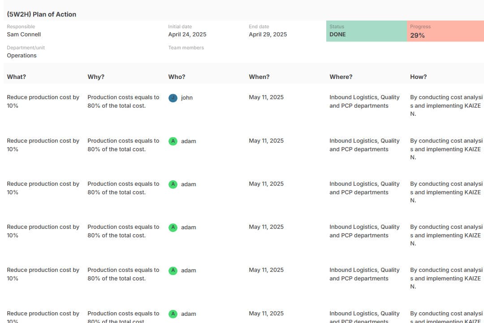Screen dimensions: 484x323
Task: Click the What? column header
Action: click(17, 77)
